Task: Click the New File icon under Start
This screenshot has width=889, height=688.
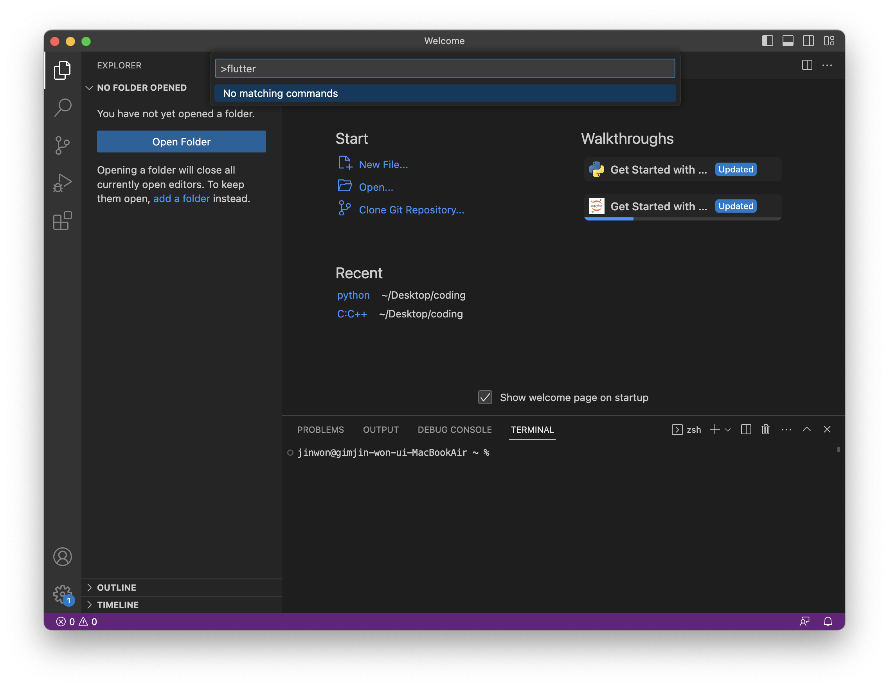Action: (x=345, y=163)
